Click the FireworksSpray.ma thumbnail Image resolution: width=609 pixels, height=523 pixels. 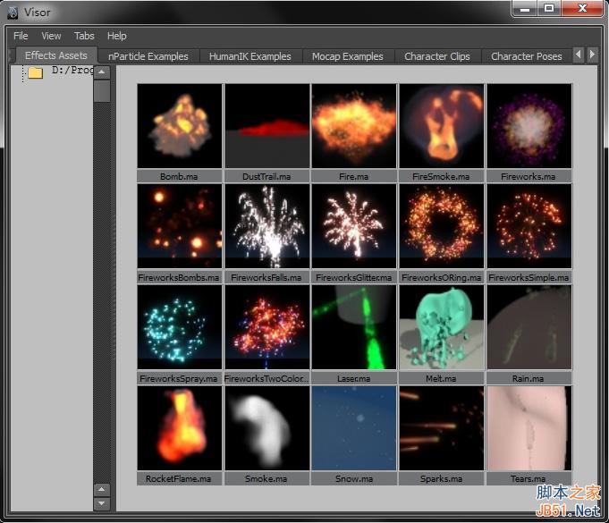180,327
